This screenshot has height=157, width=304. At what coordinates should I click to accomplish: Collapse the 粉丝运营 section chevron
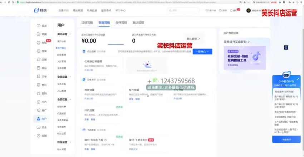[x=70, y=142]
